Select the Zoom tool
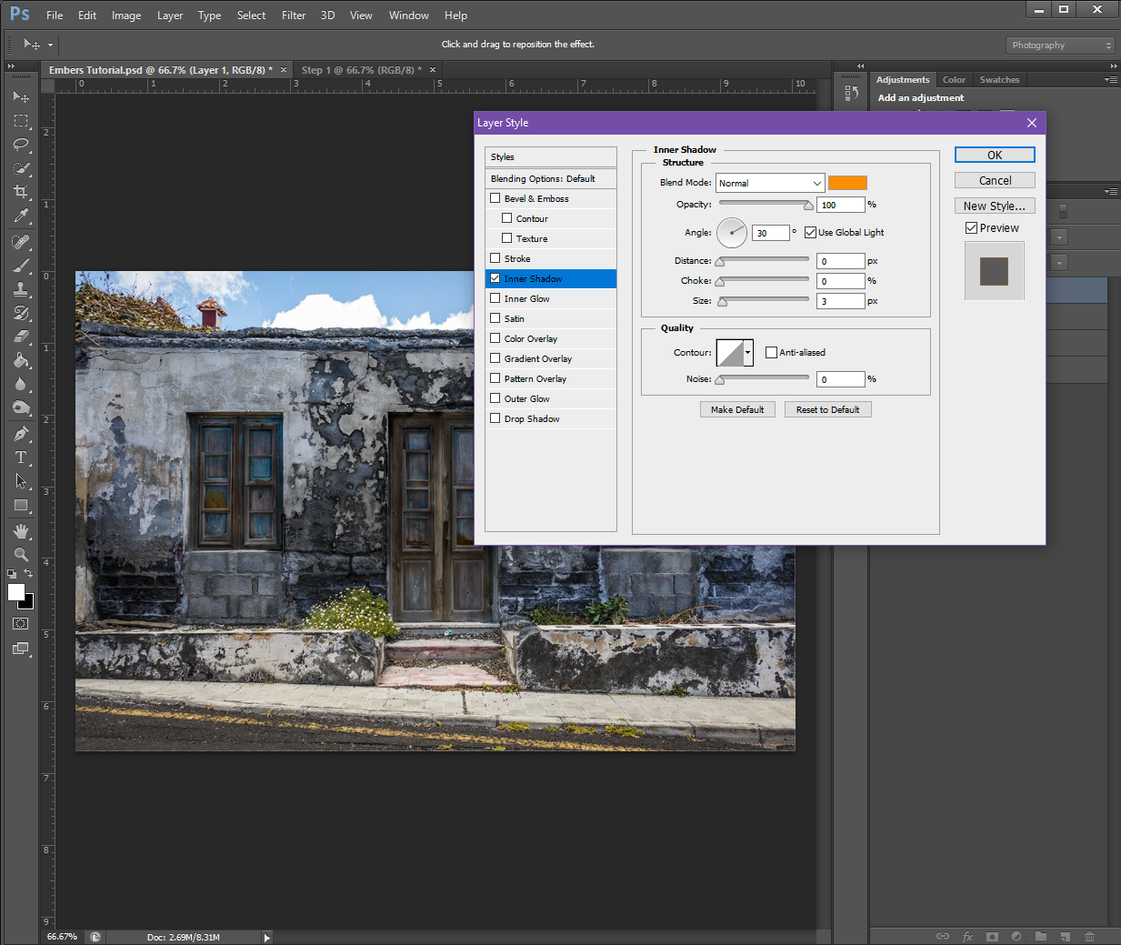This screenshot has height=945, width=1121. coord(21,554)
